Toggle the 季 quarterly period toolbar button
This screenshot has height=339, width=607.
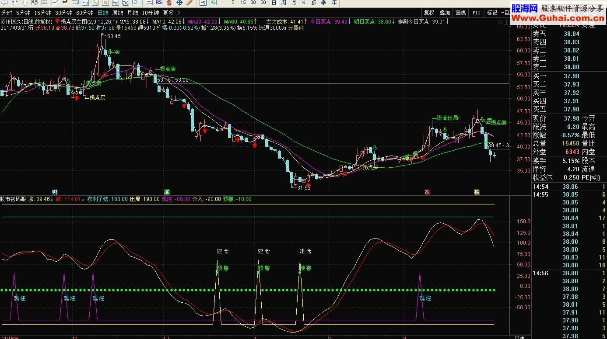(x=324, y=3)
